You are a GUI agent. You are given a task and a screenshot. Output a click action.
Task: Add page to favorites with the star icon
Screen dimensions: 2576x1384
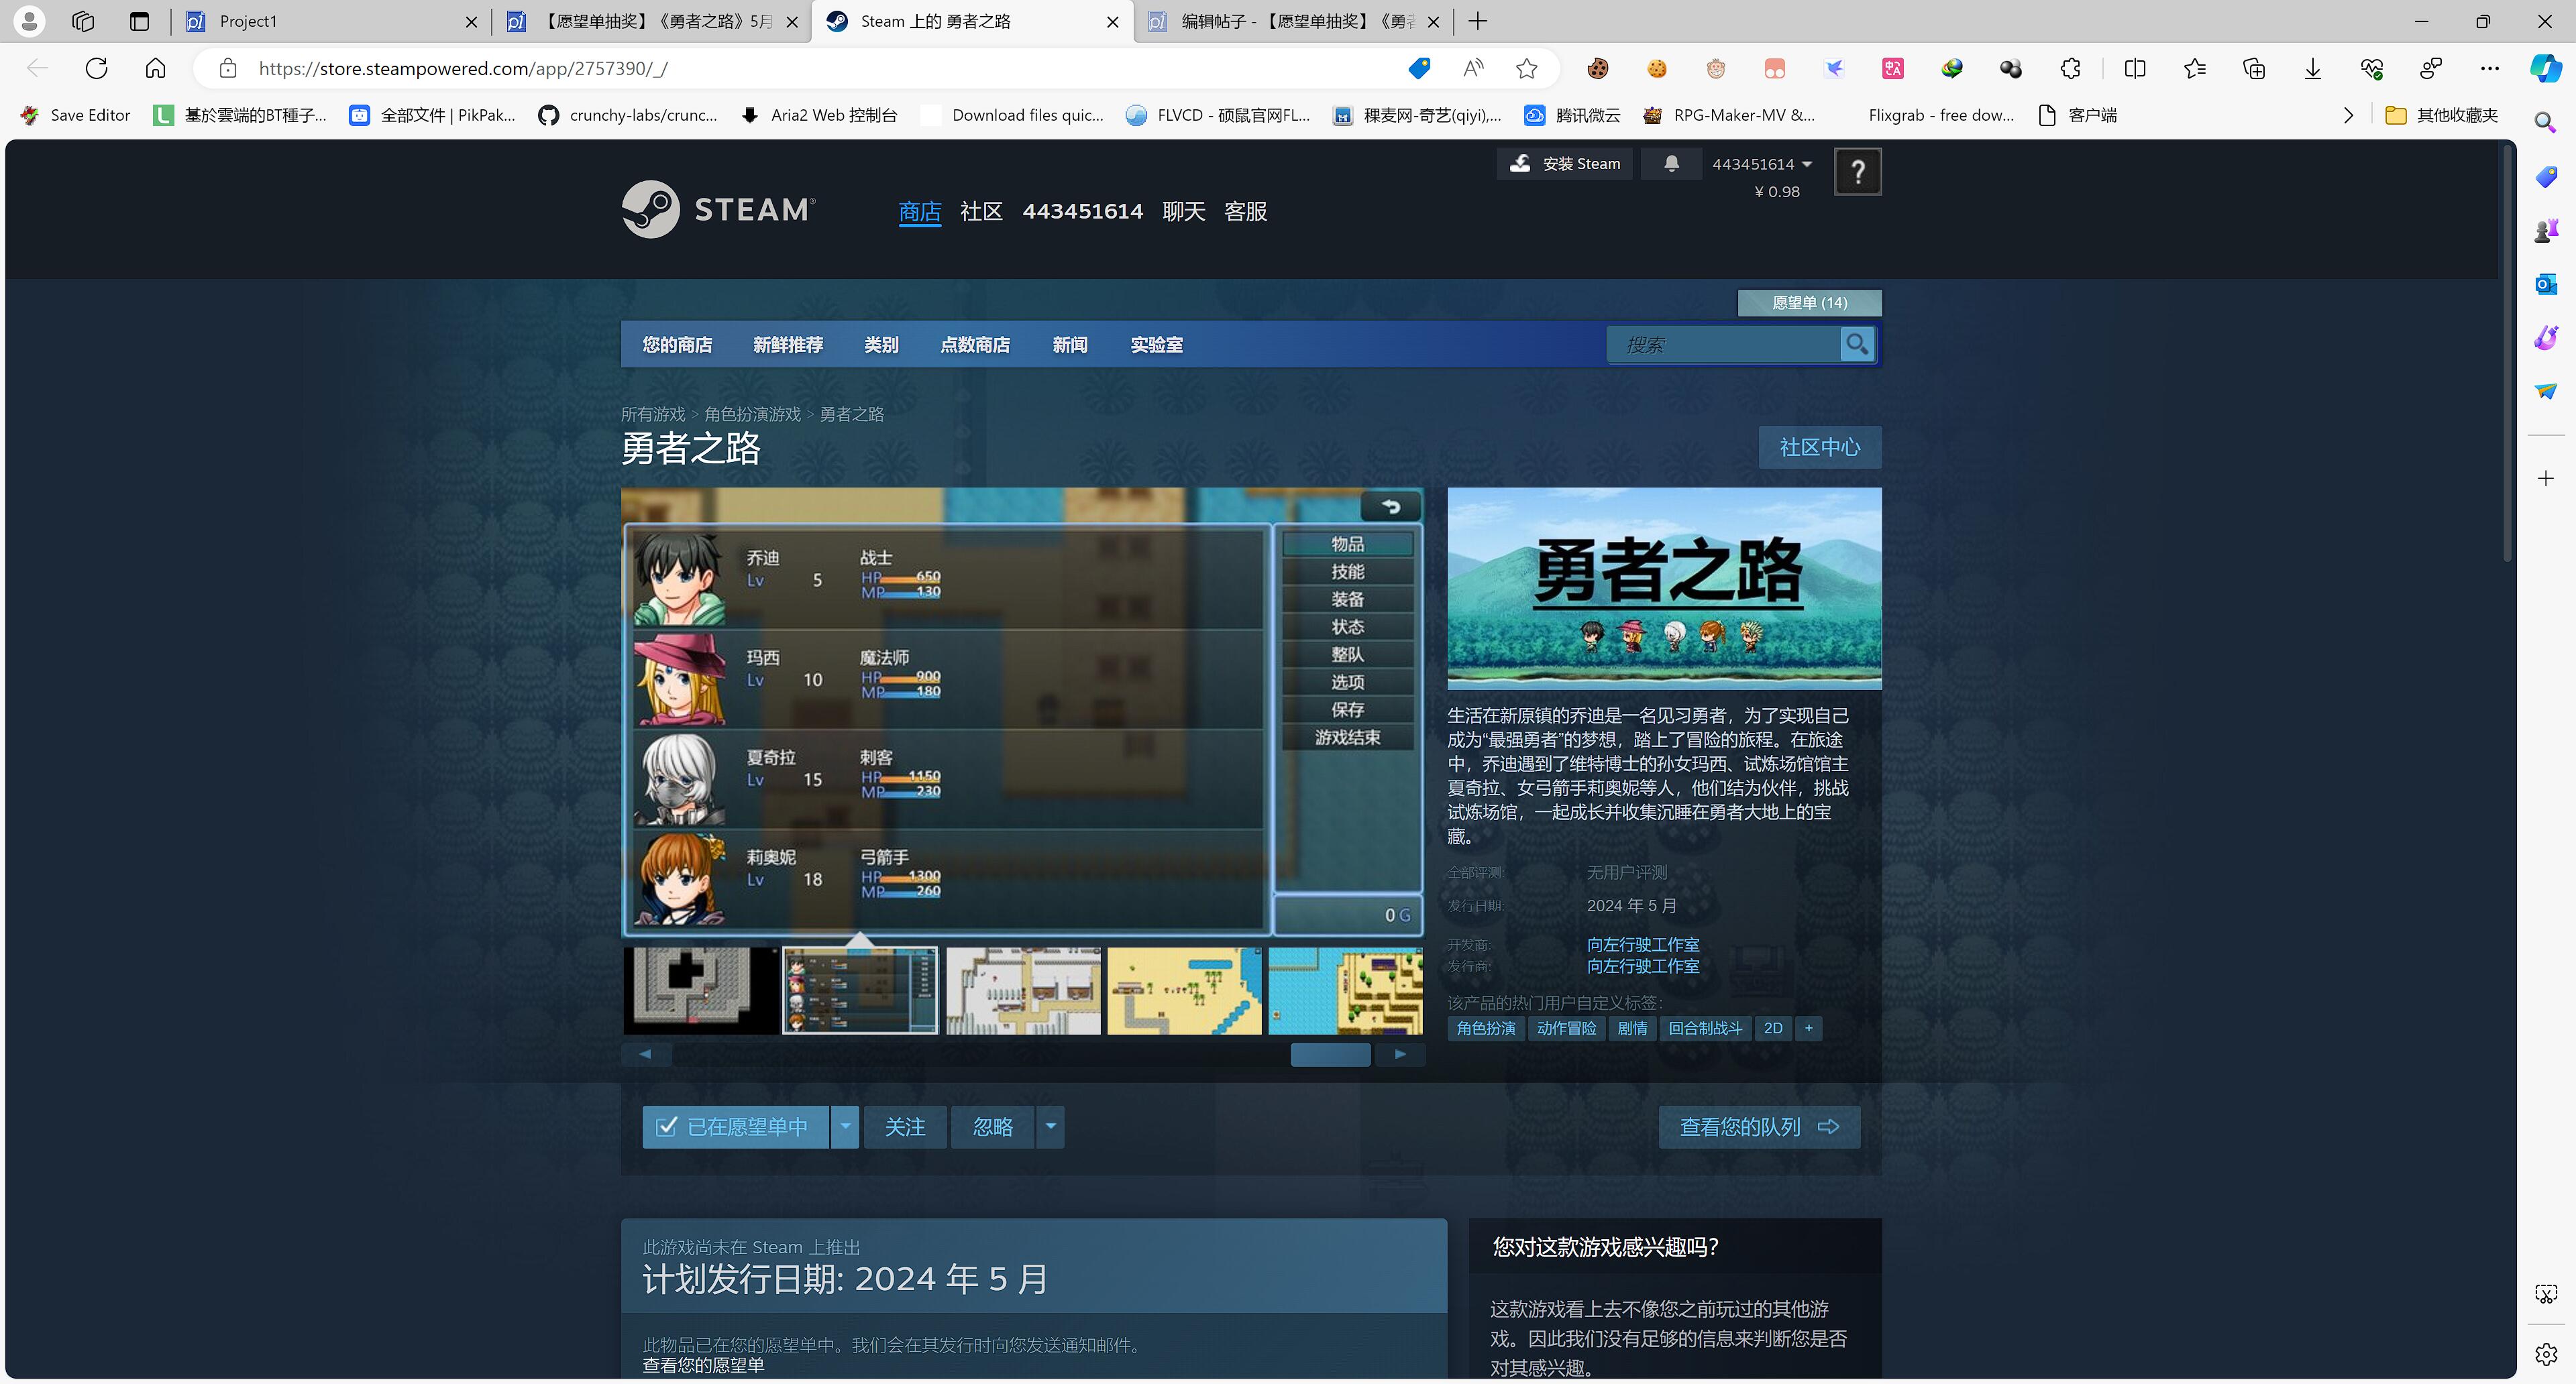coord(1526,68)
